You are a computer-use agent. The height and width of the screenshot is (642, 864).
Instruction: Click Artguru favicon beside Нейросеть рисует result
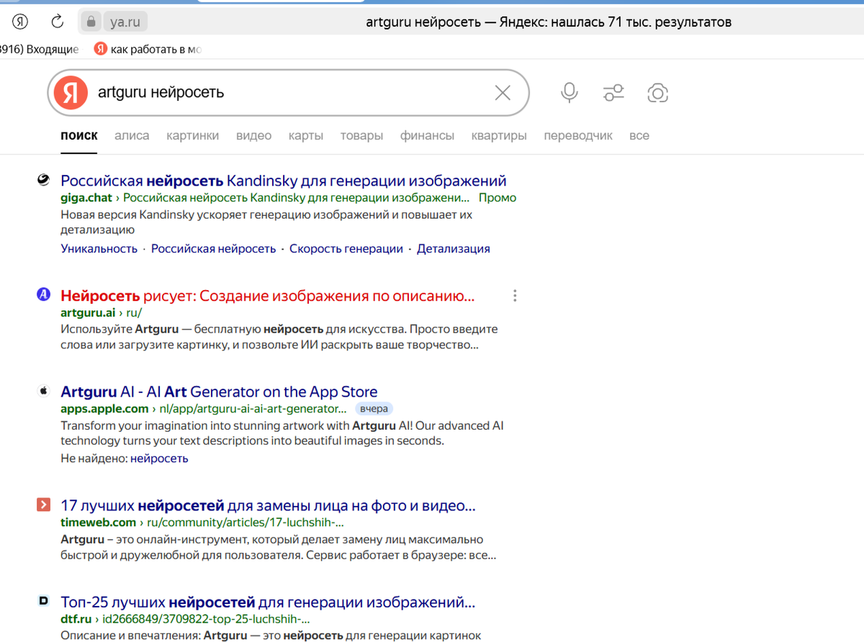(x=43, y=294)
